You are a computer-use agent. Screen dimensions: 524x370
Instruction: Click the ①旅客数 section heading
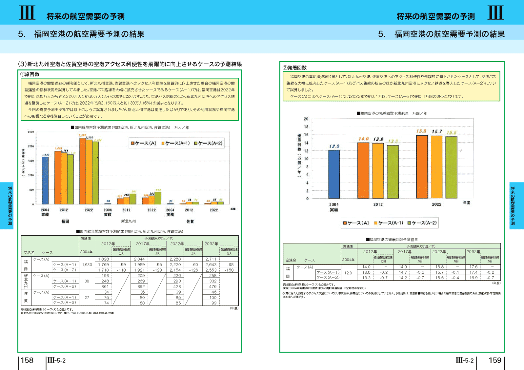[x=30, y=74]
